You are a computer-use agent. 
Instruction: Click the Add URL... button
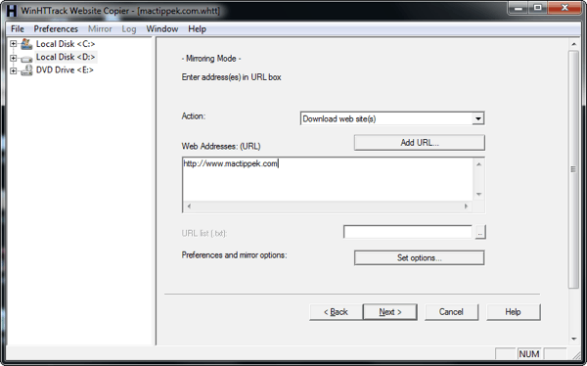[420, 143]
